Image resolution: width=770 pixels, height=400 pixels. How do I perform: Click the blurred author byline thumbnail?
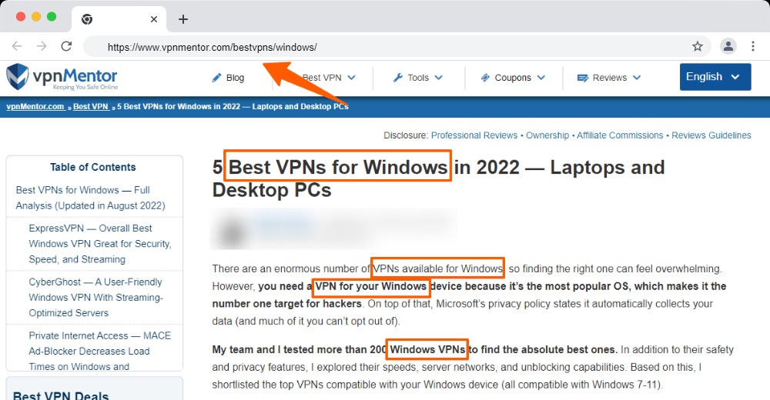(233, 230)
